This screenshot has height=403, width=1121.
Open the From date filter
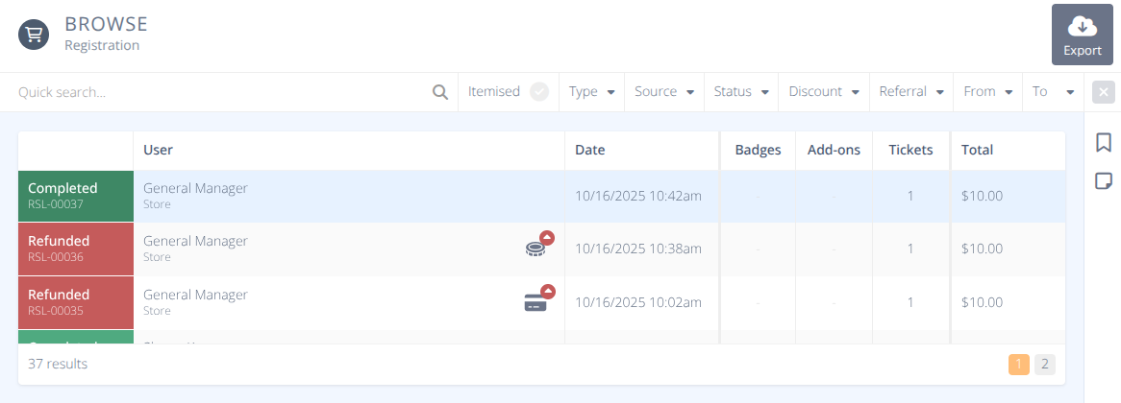tap(987, 92)
